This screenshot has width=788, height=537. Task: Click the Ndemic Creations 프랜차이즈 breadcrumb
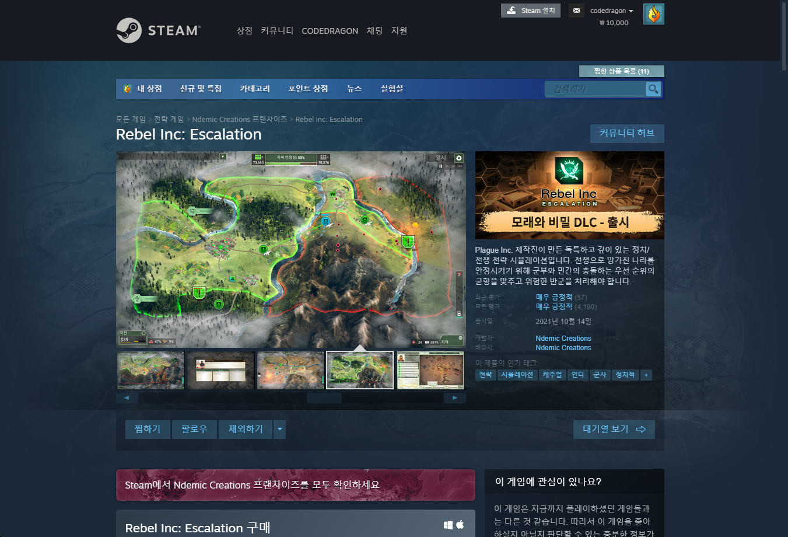click(x=240, y=119)
